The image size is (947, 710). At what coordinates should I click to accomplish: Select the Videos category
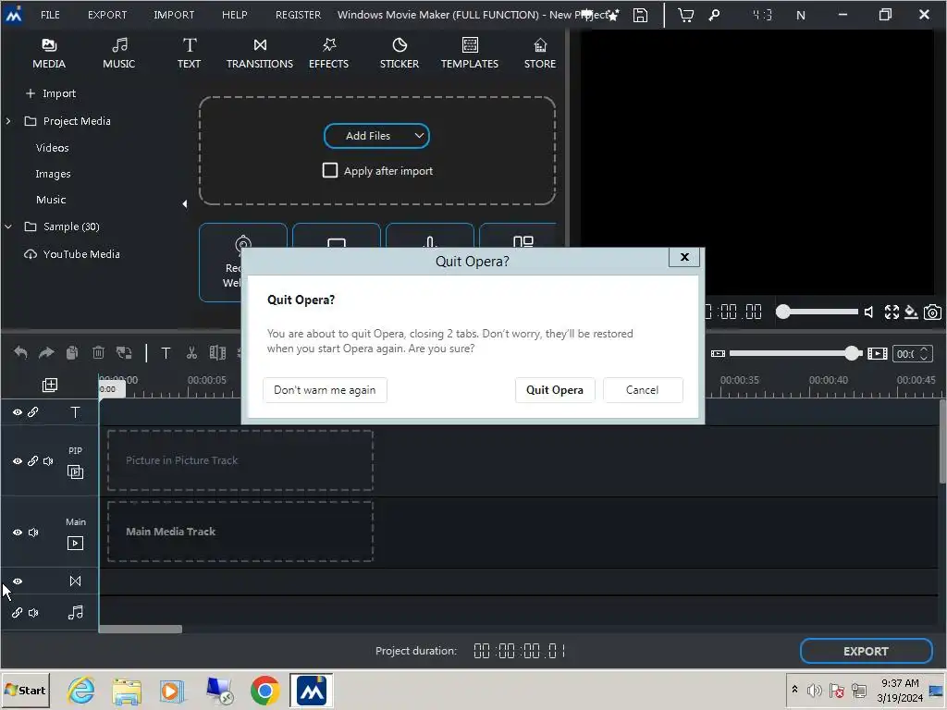tap(53, 148)
